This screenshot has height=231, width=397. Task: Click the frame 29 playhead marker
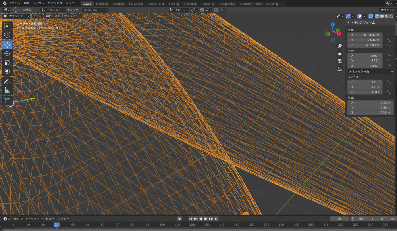pos(56,225)
